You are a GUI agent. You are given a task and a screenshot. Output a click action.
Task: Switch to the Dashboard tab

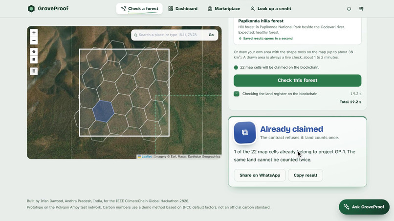183,8
